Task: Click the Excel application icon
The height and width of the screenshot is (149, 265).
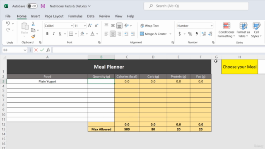Action: (6, 6)
